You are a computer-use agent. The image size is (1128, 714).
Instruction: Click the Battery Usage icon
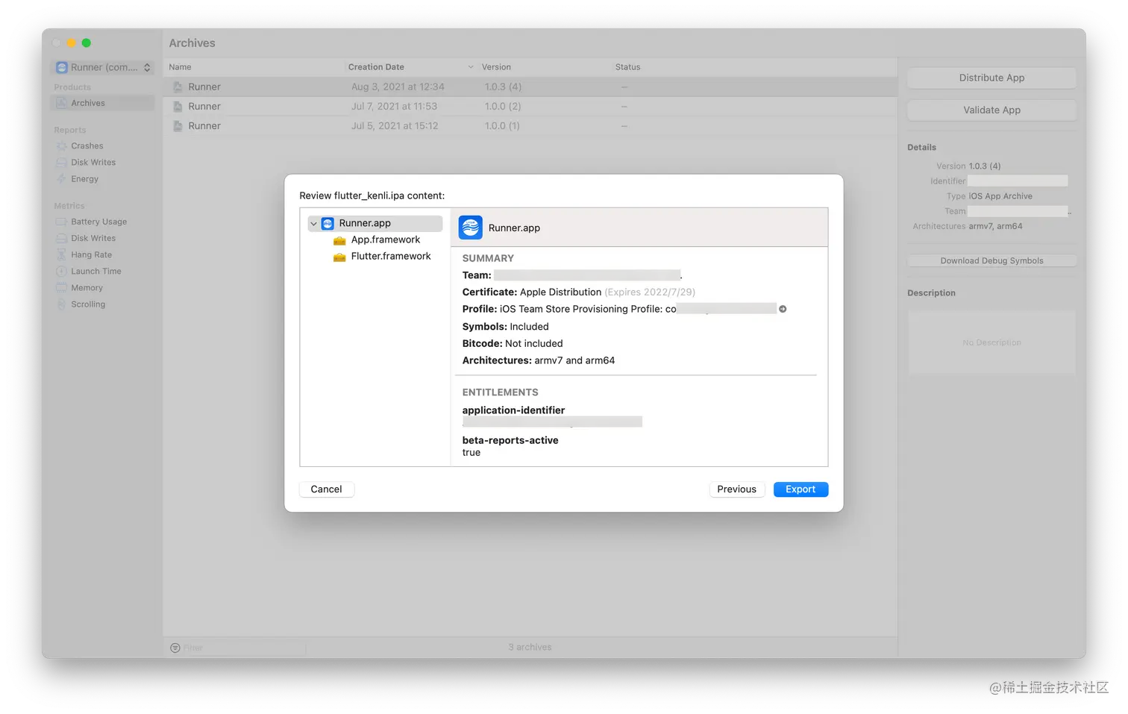click(x=62, y=222)
